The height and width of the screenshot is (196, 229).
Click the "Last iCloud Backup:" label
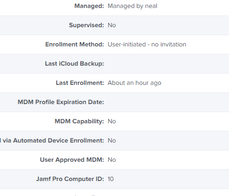pyautogui.click(x=75, y=64)
